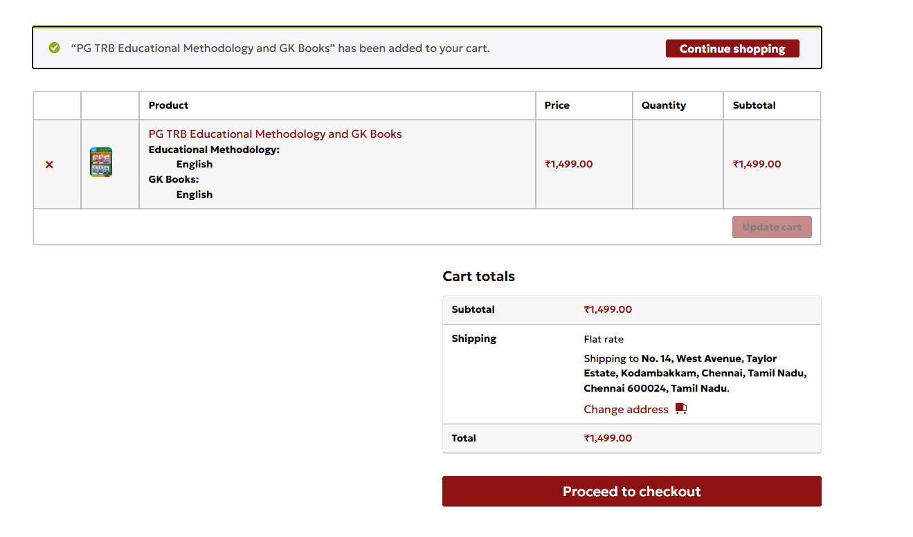Click the Subtotal label in Cart totals
This screenshot has width=913, height=537.
click(x=473, y=309)
